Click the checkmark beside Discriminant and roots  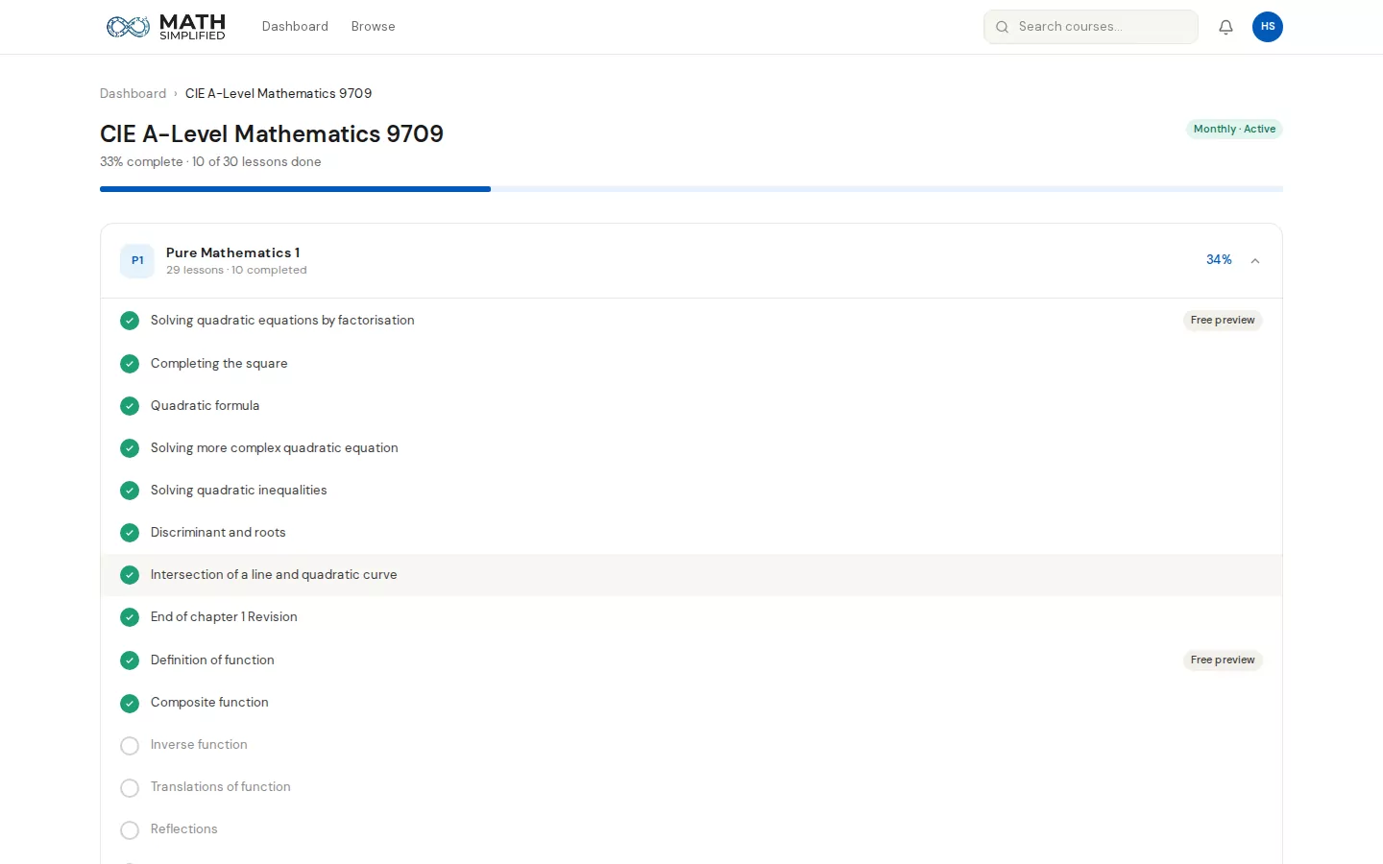[x=130, y=533]
